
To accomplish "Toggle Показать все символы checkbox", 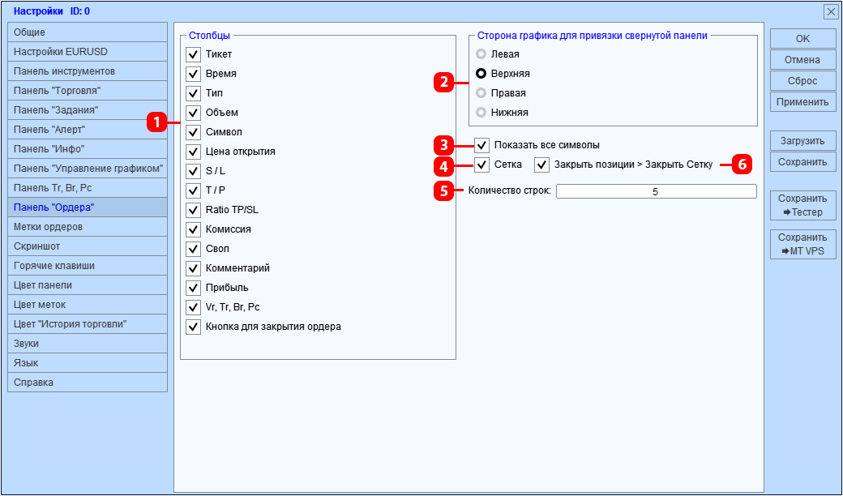I will tap(481, 145).
